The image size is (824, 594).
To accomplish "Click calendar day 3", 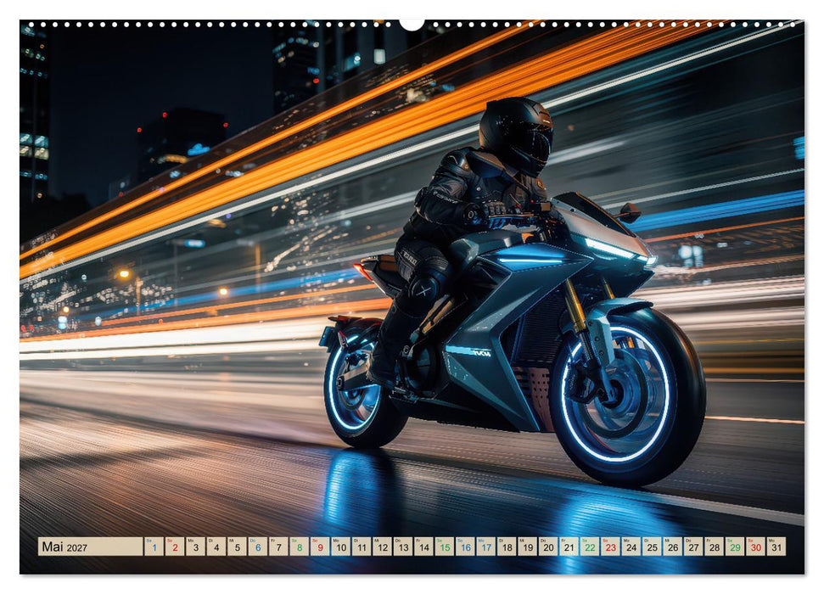I will coord(195,546).
